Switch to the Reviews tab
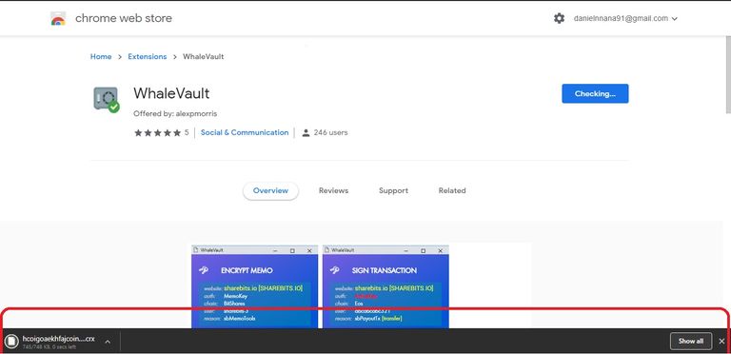The image size is (731, 354). click(x=333, y=190)
